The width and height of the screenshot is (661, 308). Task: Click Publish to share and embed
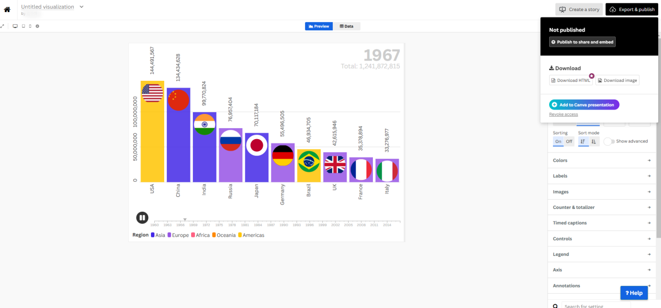pyautogui.click(x=582, y=42)
